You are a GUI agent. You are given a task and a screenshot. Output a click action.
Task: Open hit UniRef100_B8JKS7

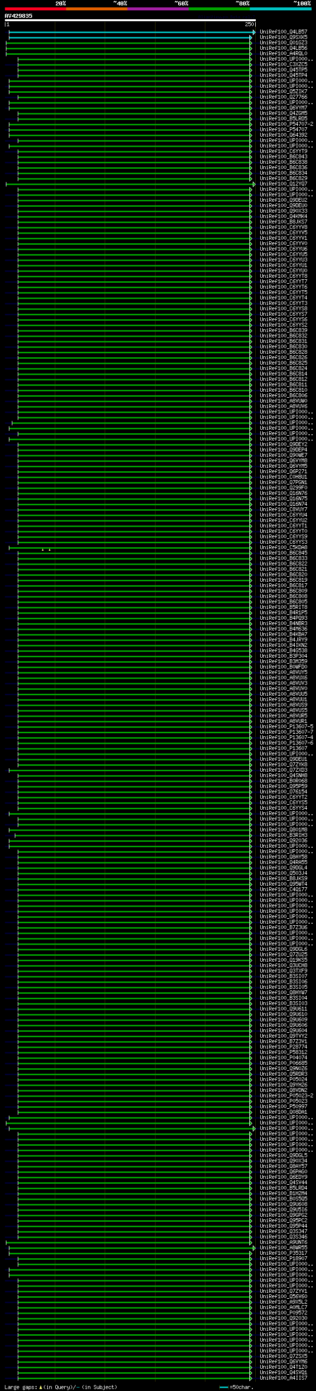pos(283,222)
